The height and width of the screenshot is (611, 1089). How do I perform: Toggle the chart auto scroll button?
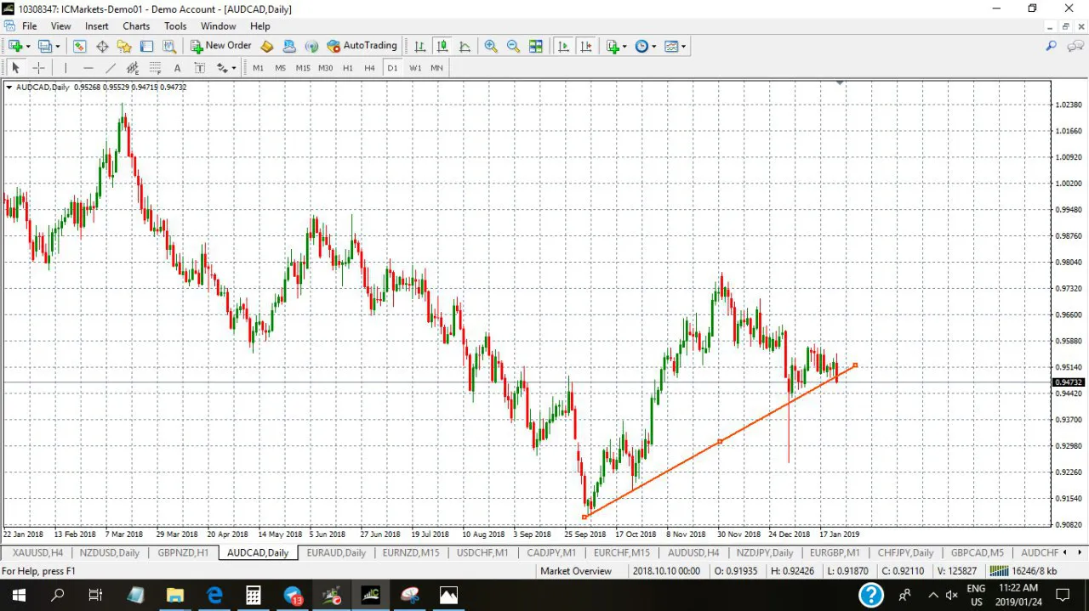point(563,46)
